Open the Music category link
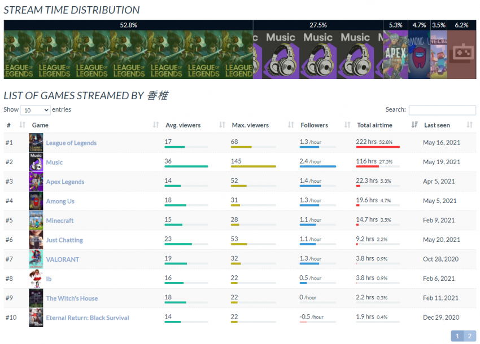480x344 pixels. click(x=54, y=162)
